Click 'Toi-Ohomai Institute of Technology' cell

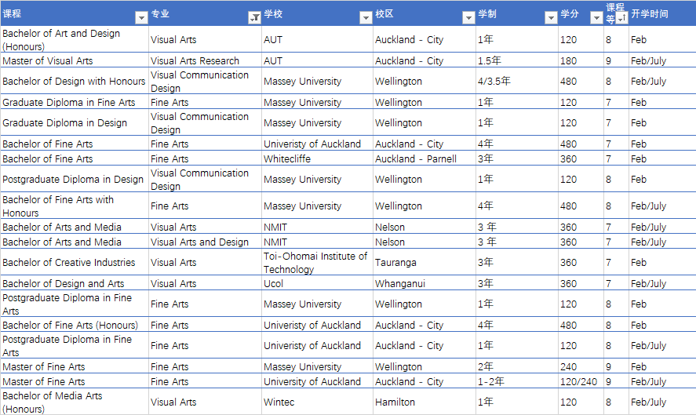tap(317, 262)
